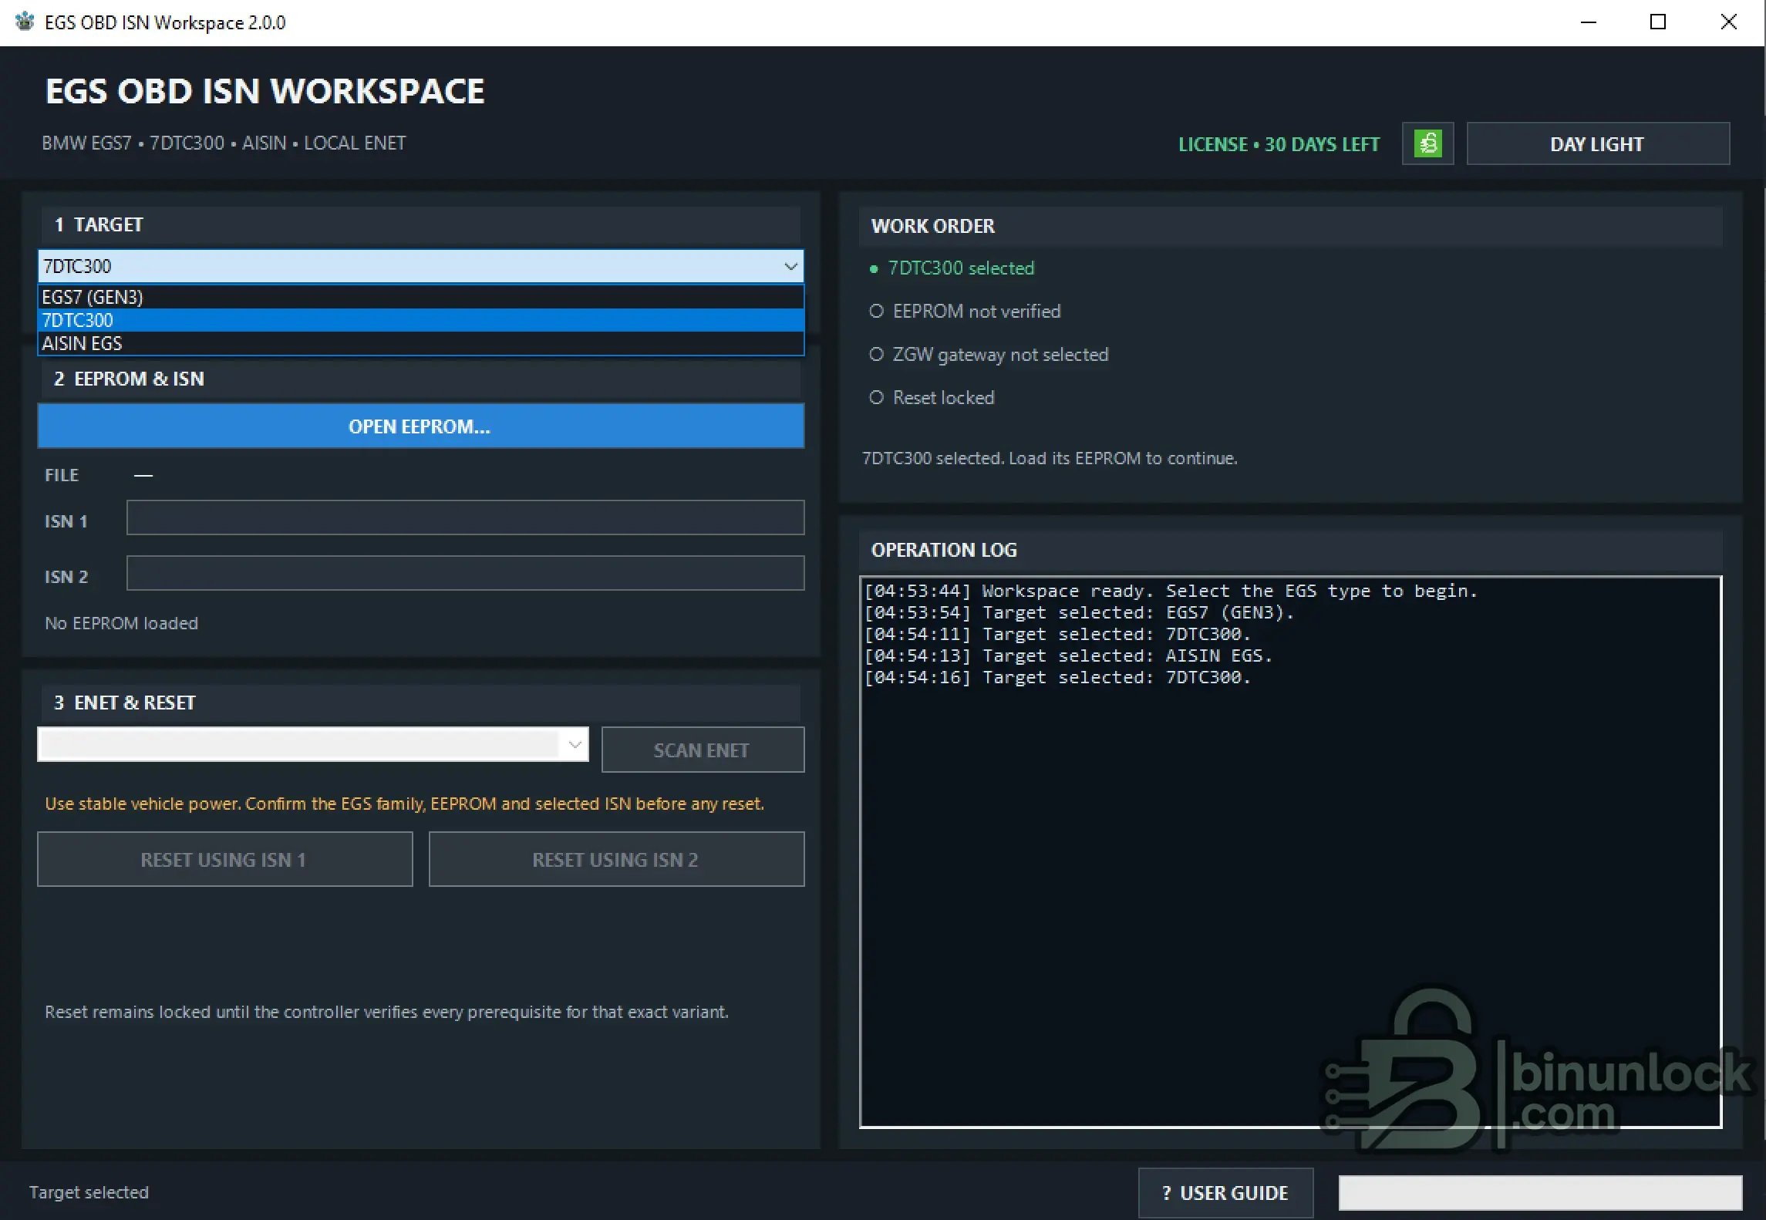Click inside the operation log text area
This screenshot has height=1220, width=1766.
click(1290, 851)
